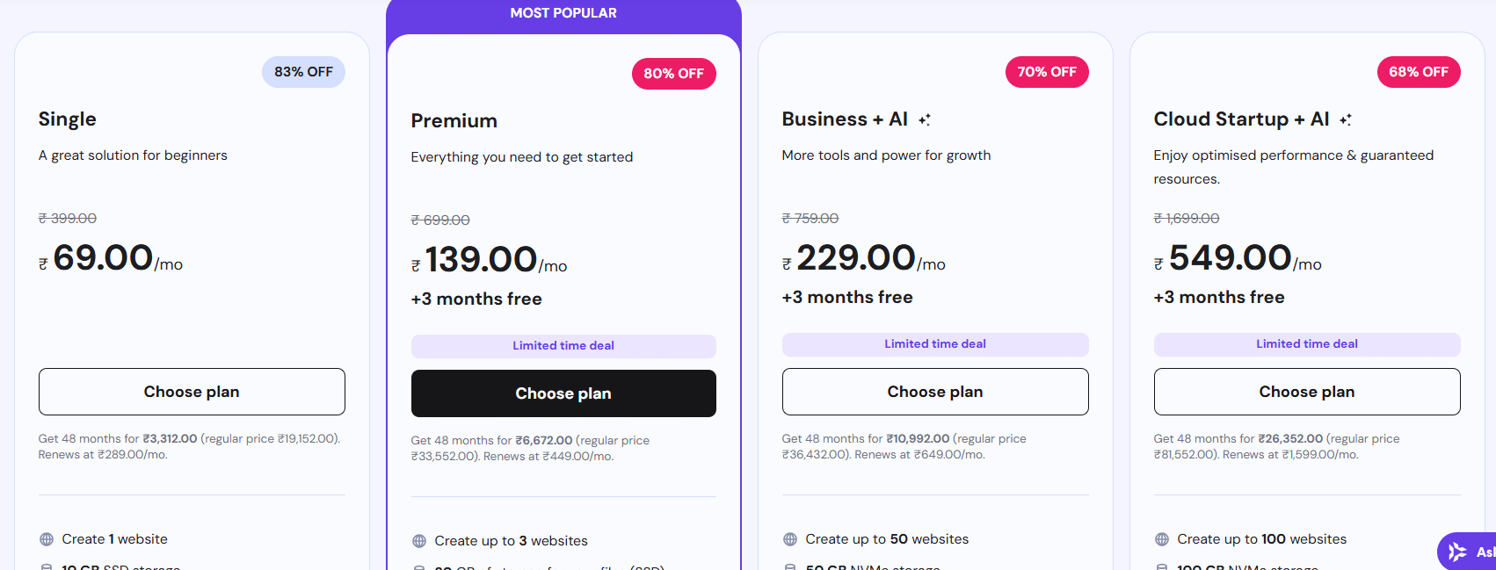Click the AI sparkle icon next to Business + AI
The width and height of the screenshot is (1496, 570).
click(923, 118)
